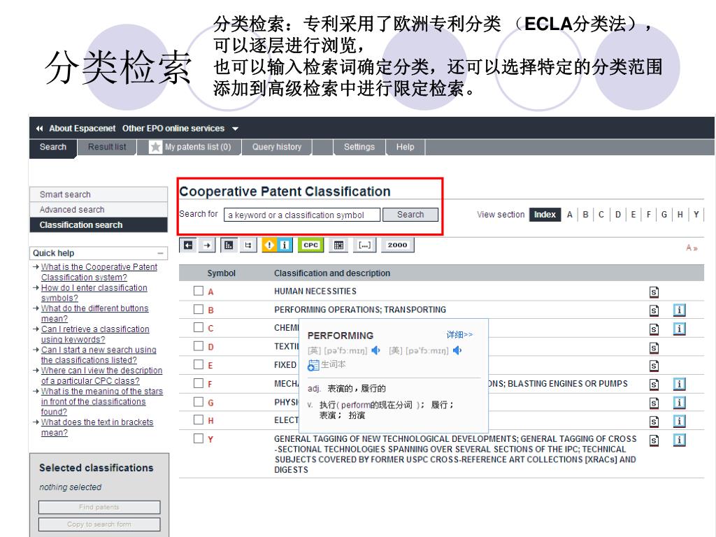Open S icon for row Y
Image resolution: width=716 pixels, height=537 pixels.
654,441
